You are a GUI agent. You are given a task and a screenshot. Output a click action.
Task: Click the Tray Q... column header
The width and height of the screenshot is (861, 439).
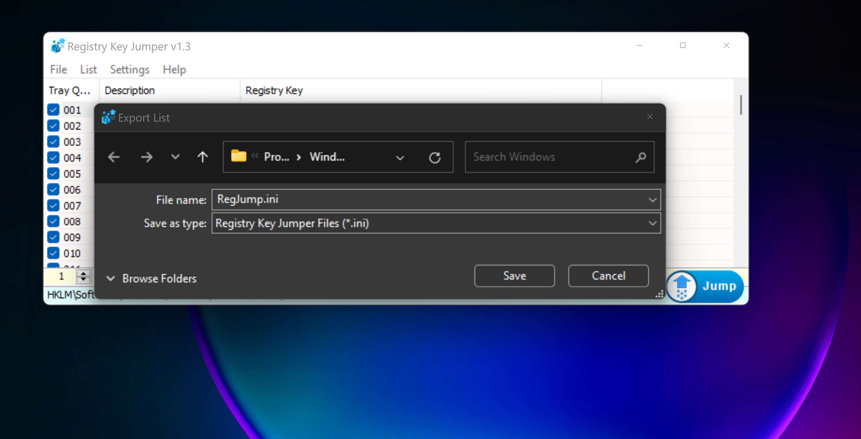click(x=71, y=90)
